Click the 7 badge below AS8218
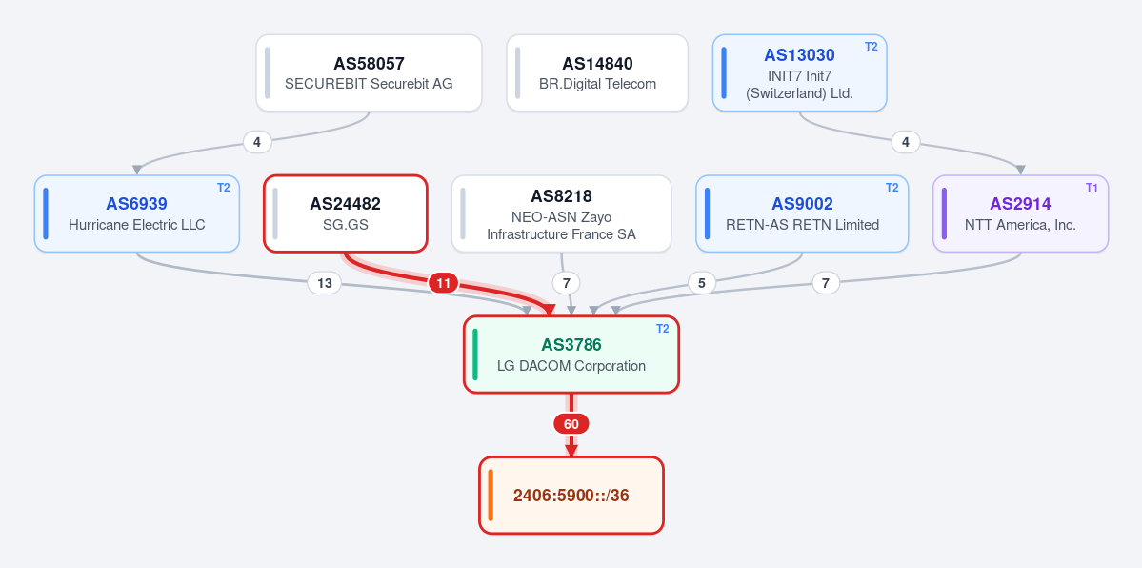Image resolution: width=1142 pixels, height=568 pixels. 566,283
